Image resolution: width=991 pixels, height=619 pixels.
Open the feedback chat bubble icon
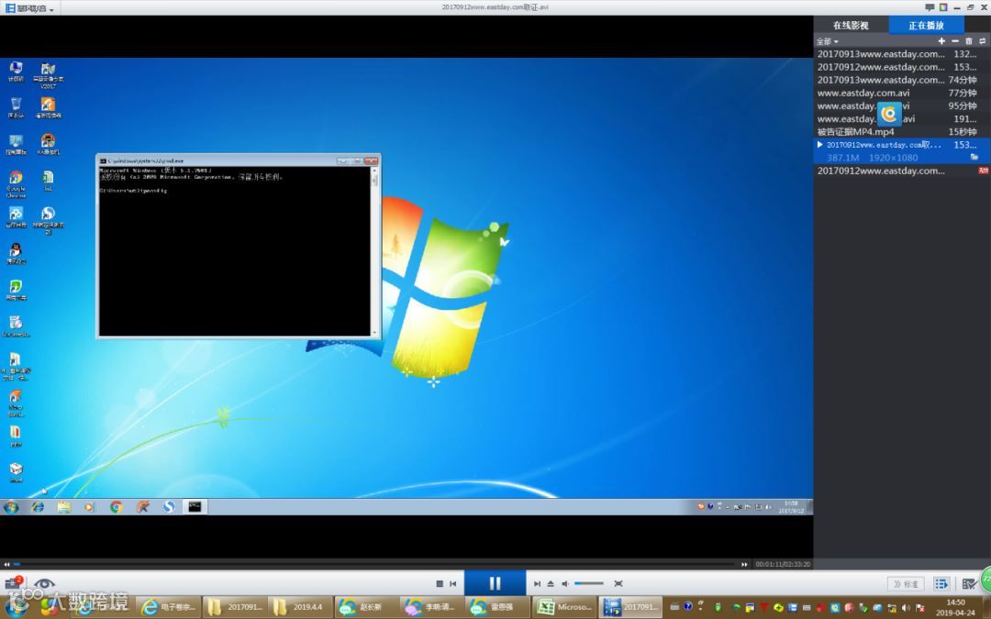click(930, 7)
